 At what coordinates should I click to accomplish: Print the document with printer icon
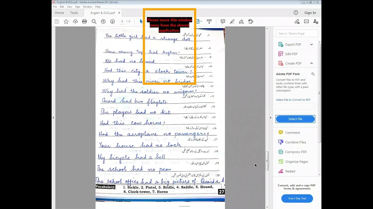point(85,21)
